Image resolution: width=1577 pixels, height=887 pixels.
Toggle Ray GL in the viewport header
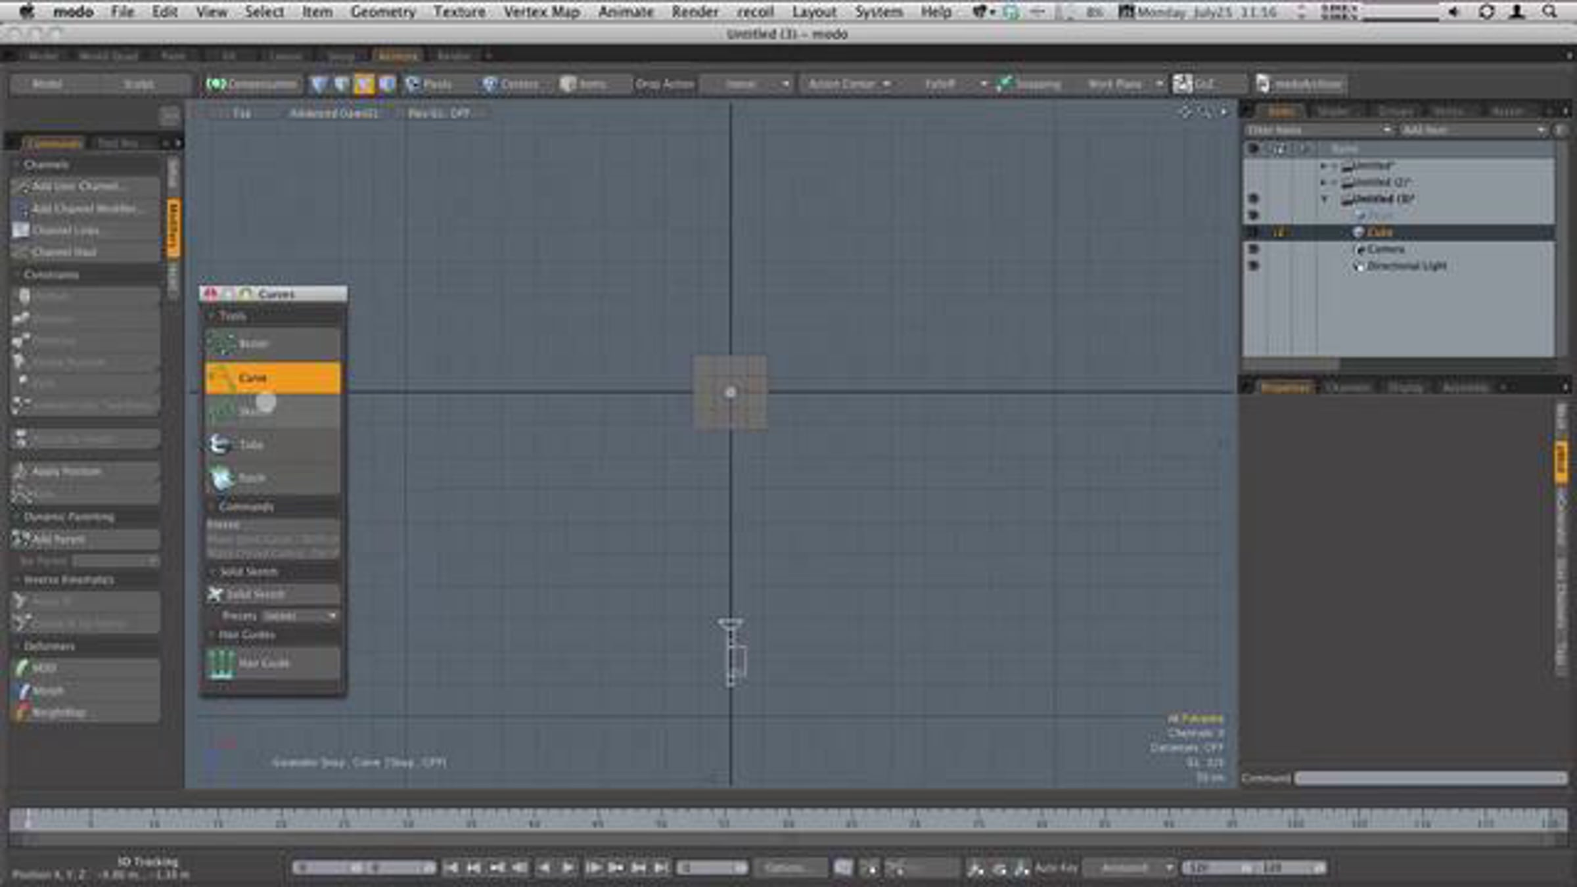point(439,114)
